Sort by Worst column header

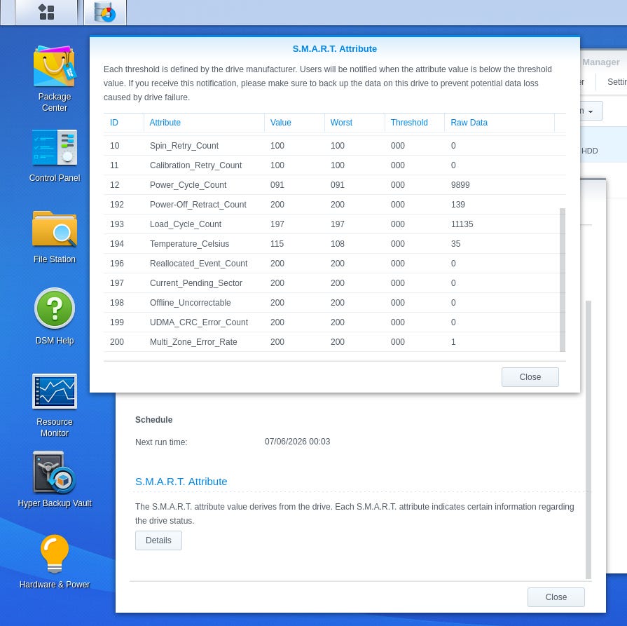[354, 123]
